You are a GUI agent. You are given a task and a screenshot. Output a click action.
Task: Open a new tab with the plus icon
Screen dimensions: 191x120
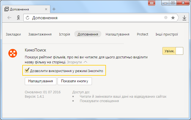(54, 9)
